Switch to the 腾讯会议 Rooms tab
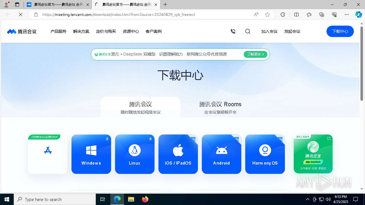The image size is (365, 205). click(x=220, y=107)
